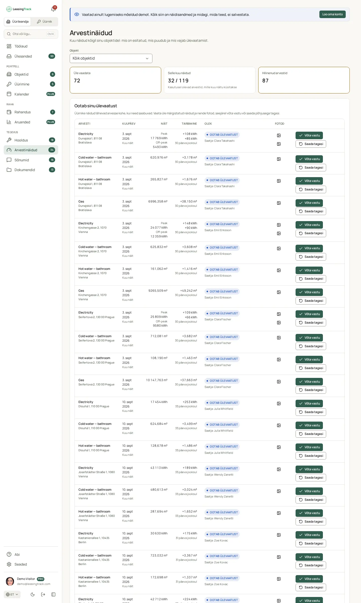Accept the Hot water Seifertova reading

309,360
